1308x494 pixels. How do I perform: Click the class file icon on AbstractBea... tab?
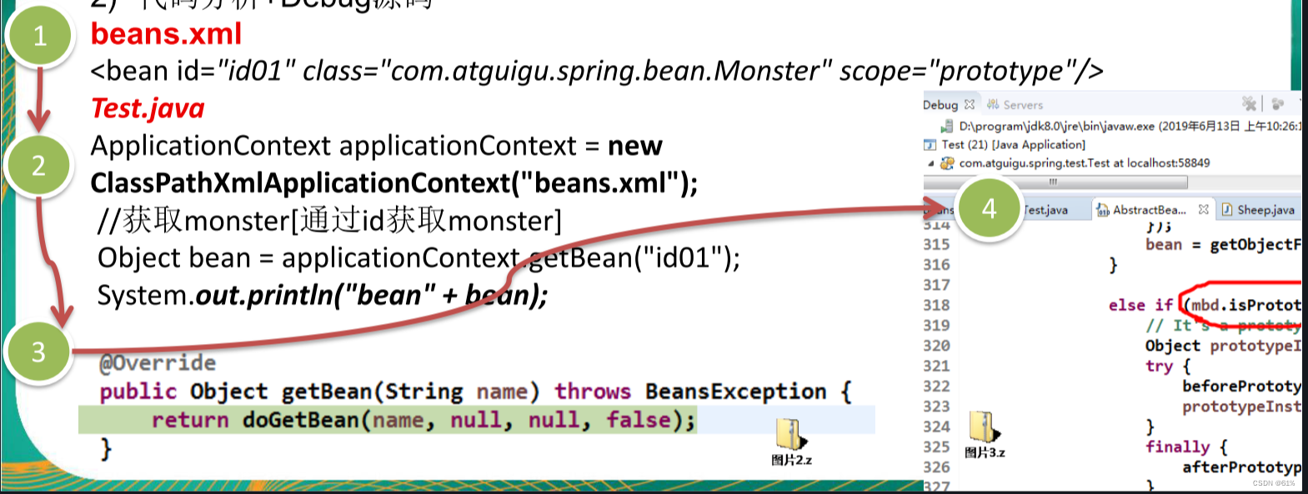[1103, 210]
